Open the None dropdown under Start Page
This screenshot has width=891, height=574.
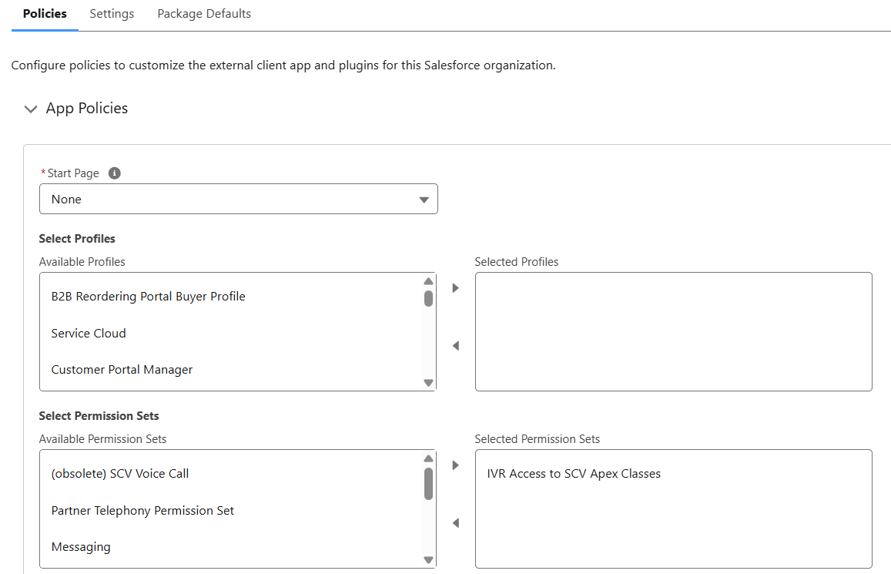point(239,199)
